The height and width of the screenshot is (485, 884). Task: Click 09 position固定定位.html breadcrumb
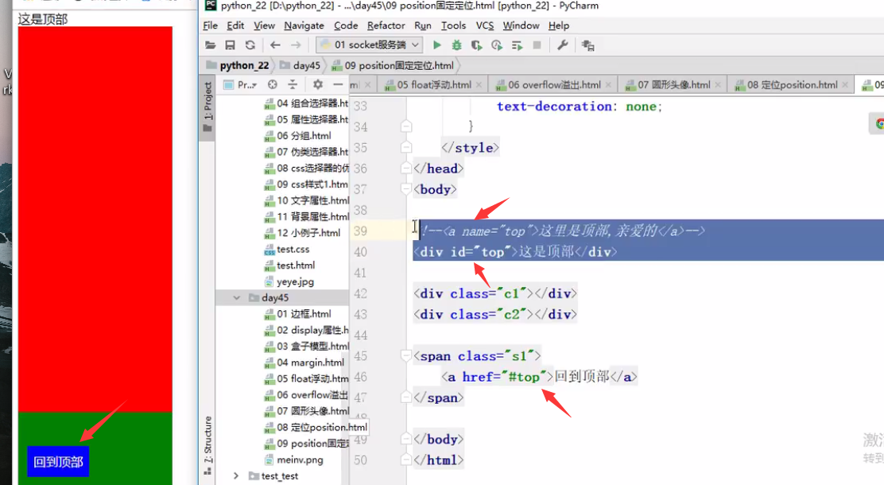[x=393, y=65]
